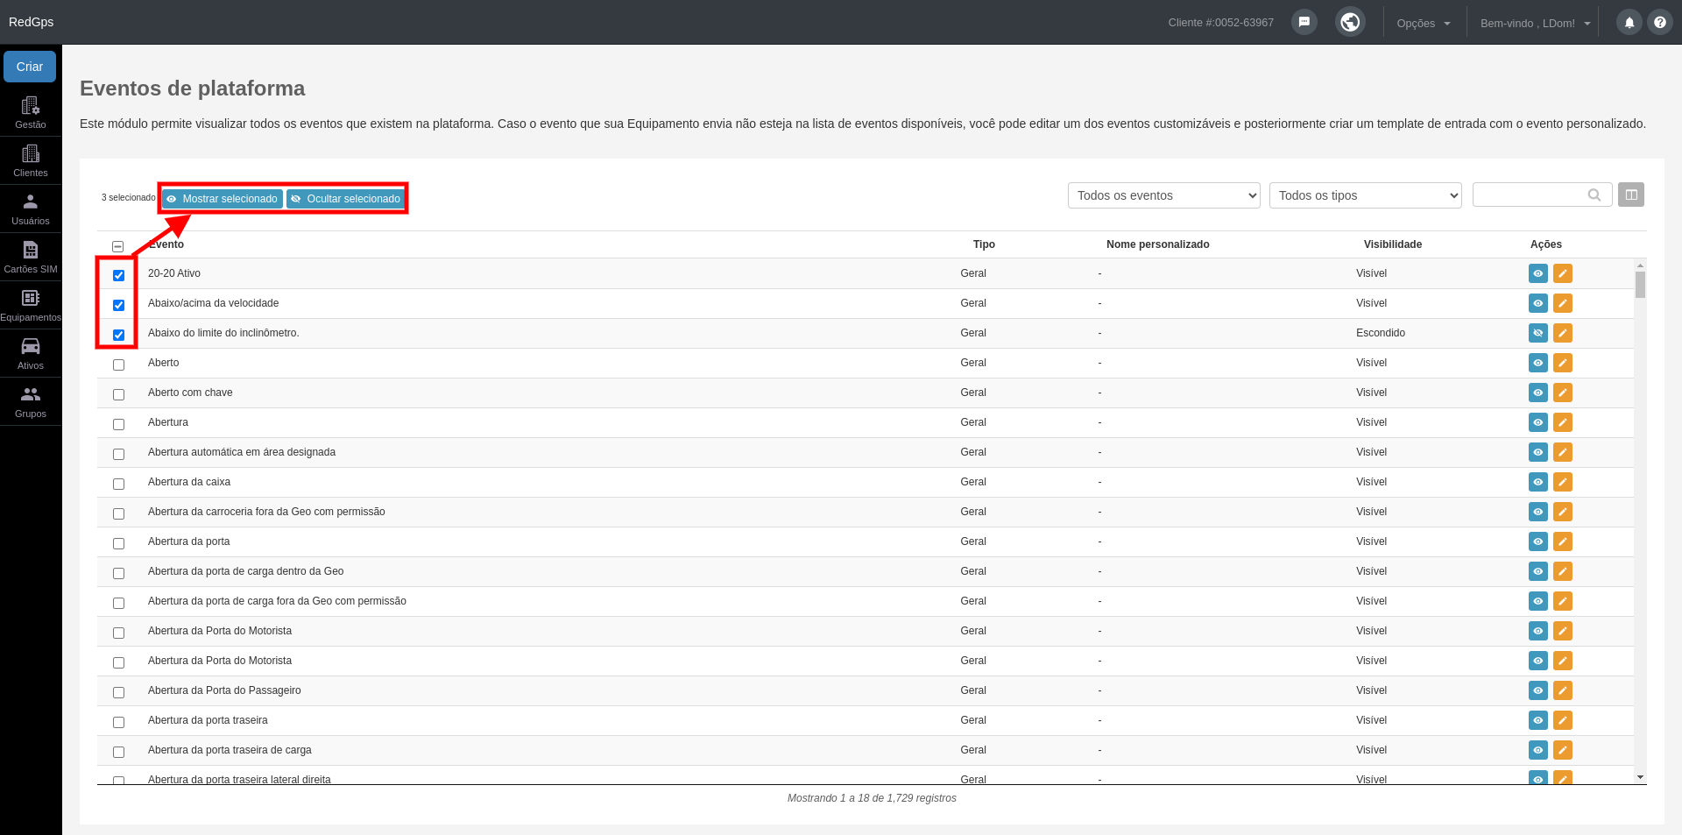Open Usuários in the sidebar
This screenshot has height=835, width=1682.
(x=31, y=209)
